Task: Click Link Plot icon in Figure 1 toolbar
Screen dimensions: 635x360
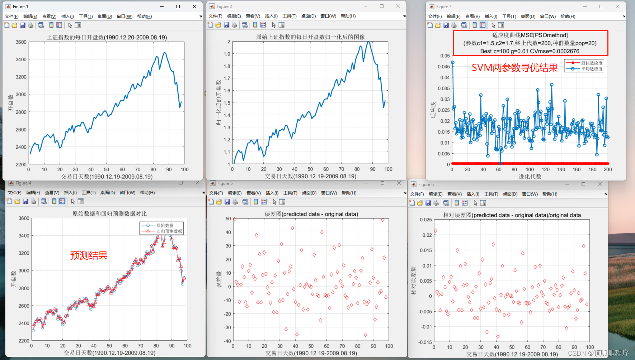Action: [41, 25]
